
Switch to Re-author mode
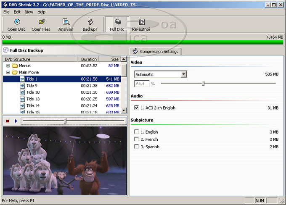click(141, 22)
